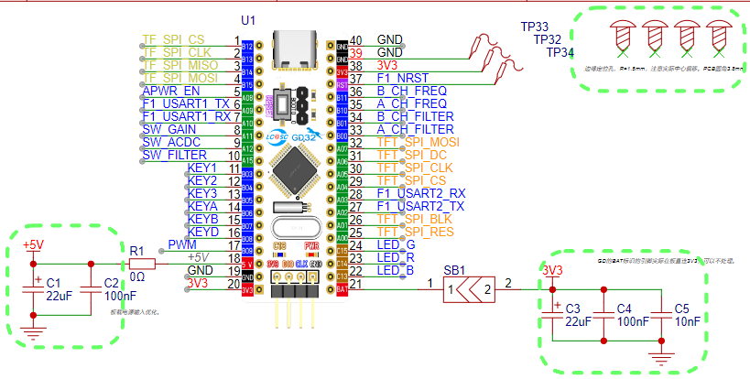The image size is (750, 379).
Task: Click the 4-pin debug header on U1
Action: [294, 300]
